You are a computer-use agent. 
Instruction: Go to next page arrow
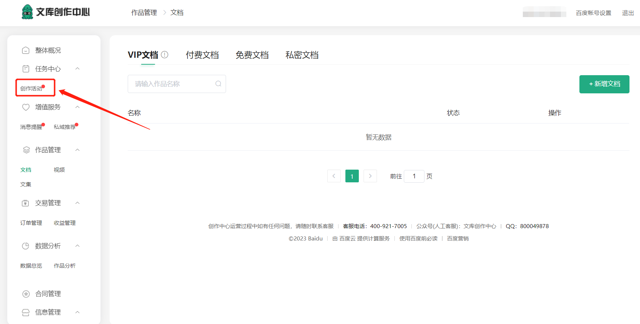point(370,176)
